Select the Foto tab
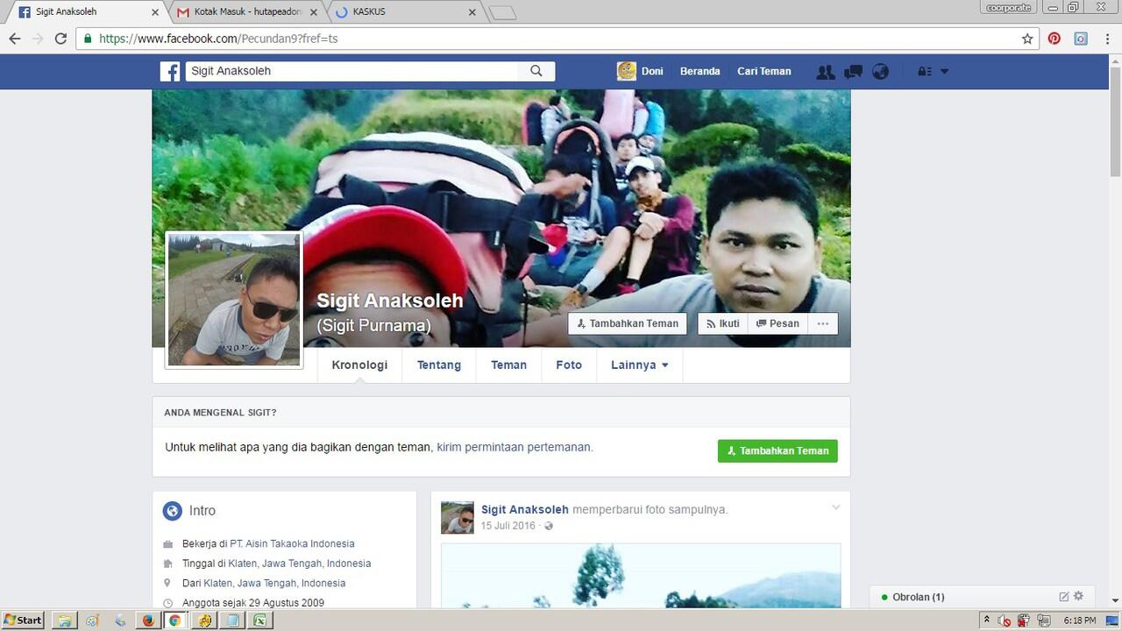Image resolution: width=1122 pixels, height=631 pixels. [x=569, y=365]
